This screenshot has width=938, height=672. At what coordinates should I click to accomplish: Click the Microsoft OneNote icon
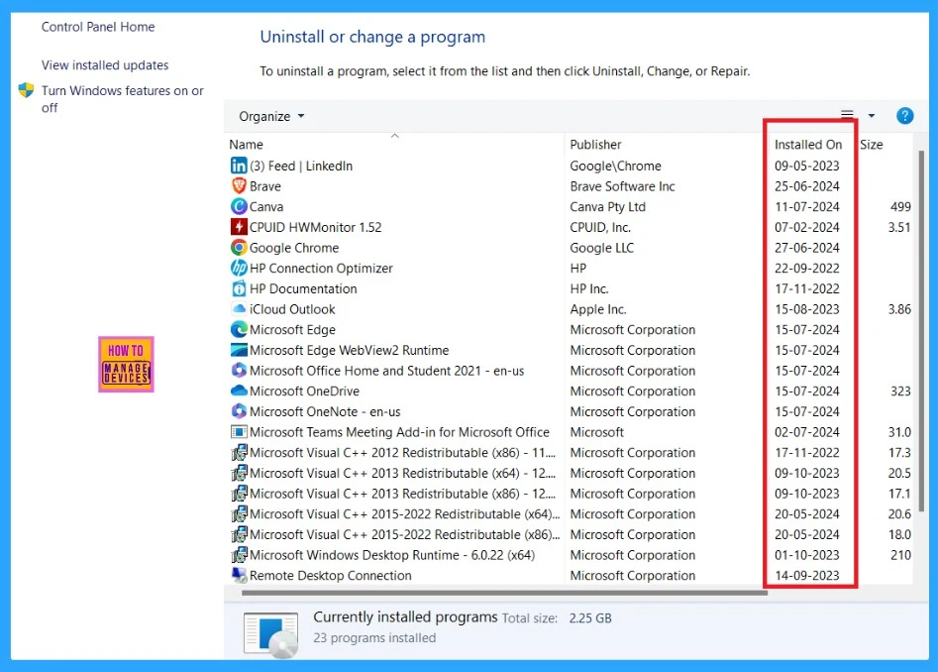pos(239,411)
